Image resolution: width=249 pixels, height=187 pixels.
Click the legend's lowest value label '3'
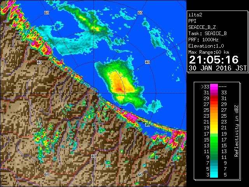208,175
